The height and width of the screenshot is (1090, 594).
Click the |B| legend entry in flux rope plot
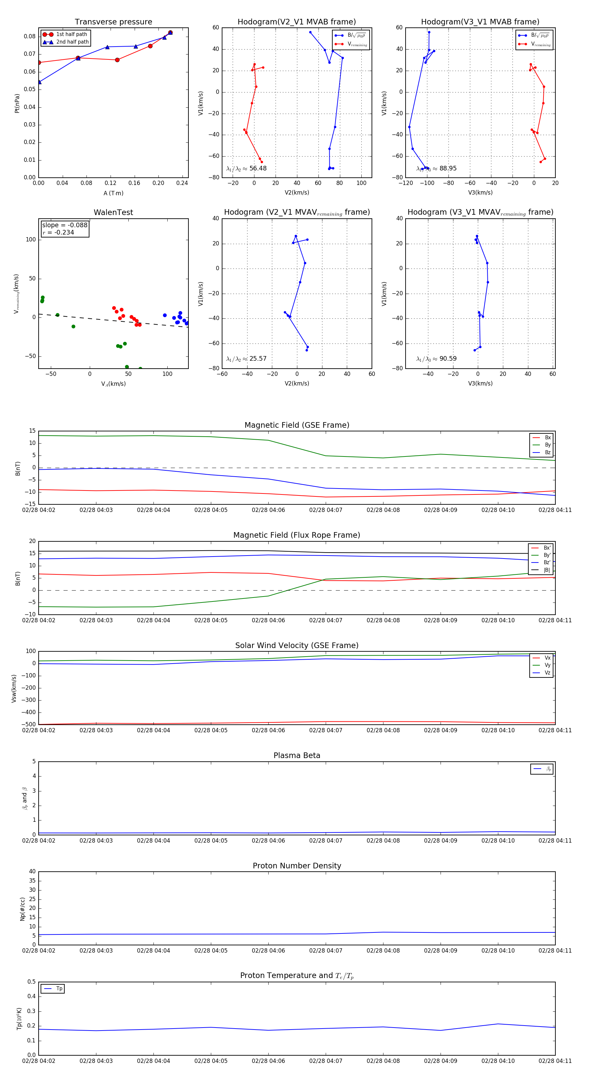pos(541,570)
